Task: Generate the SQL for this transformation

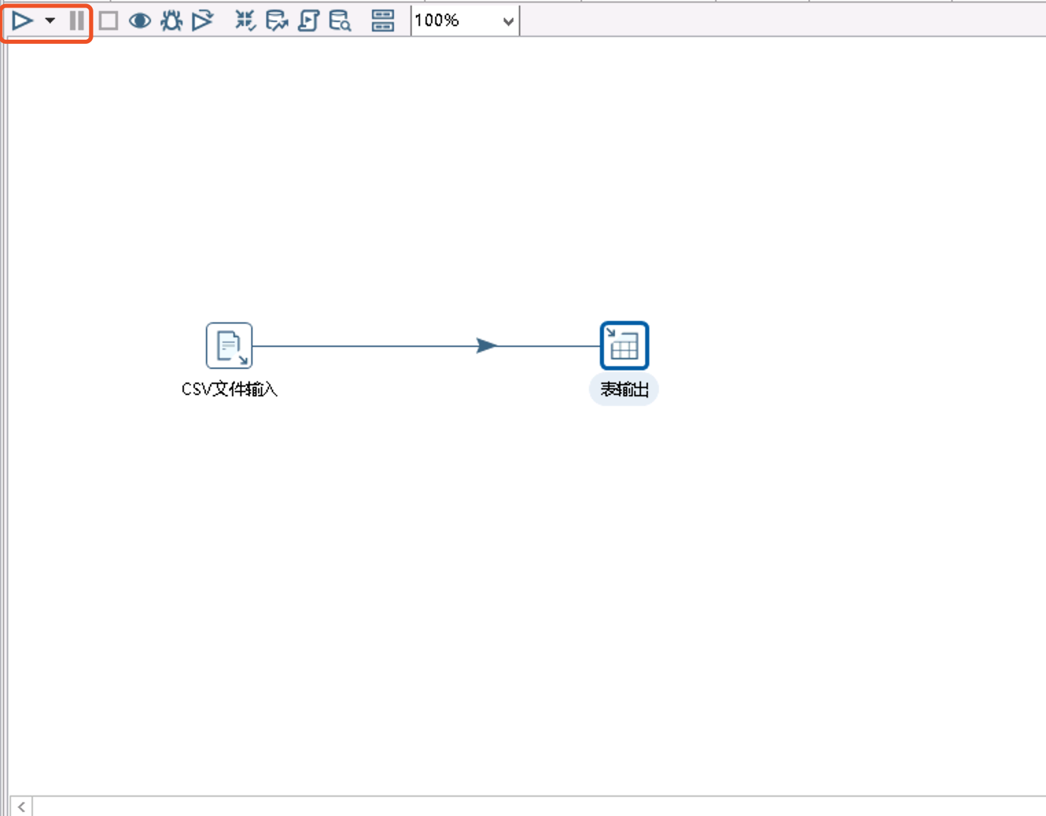Action: point(307,21)
